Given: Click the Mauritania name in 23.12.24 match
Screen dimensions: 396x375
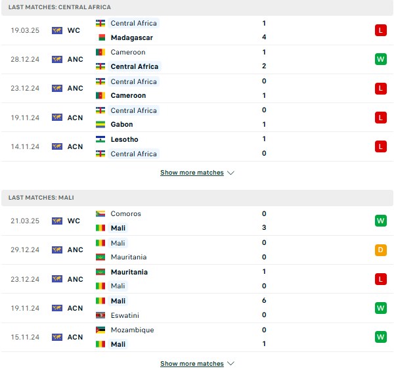Looking at the screenshot, I should (130, 273).
